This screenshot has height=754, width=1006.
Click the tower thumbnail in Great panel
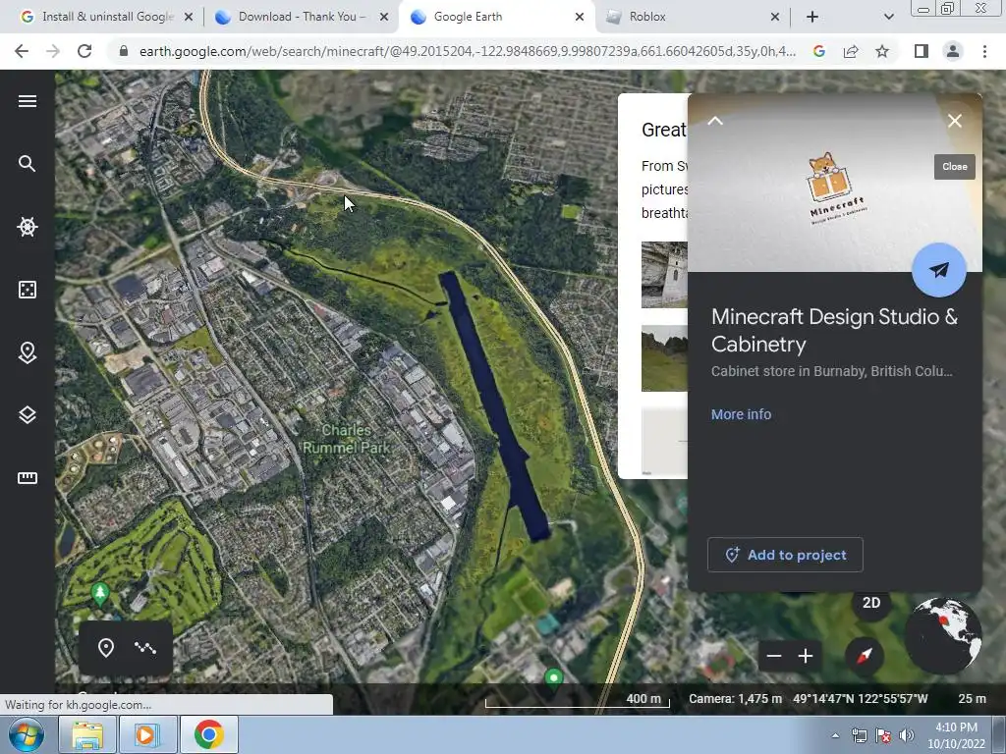pos(664,275)
